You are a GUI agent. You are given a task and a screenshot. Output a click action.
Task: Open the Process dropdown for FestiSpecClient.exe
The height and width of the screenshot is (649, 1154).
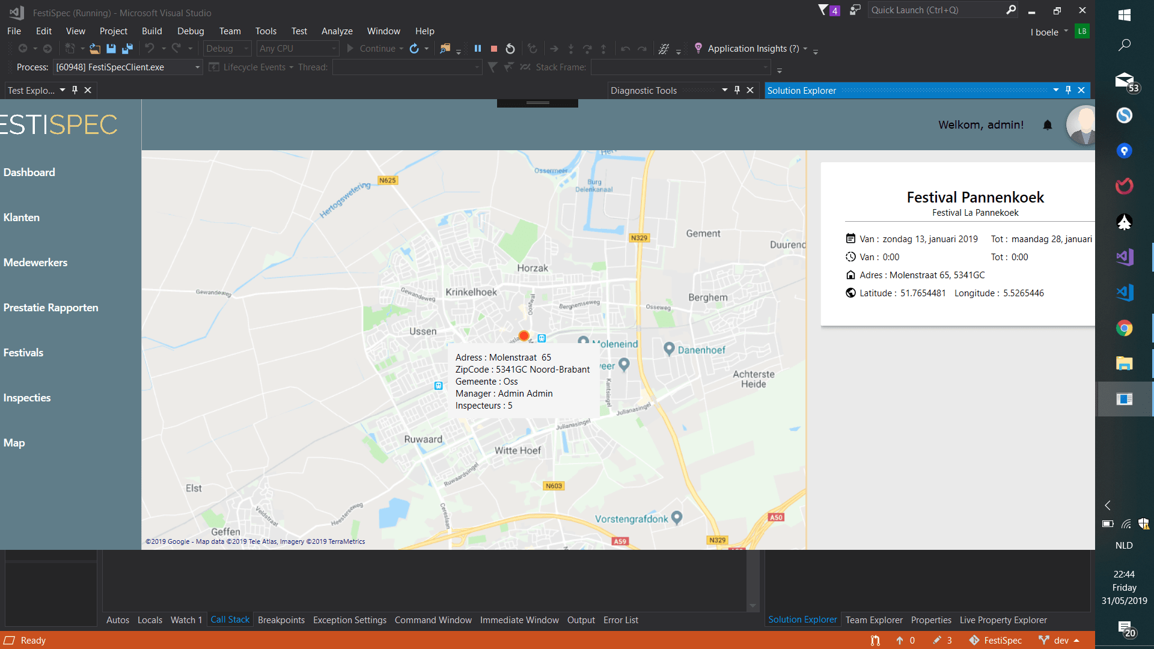(197, 67)
